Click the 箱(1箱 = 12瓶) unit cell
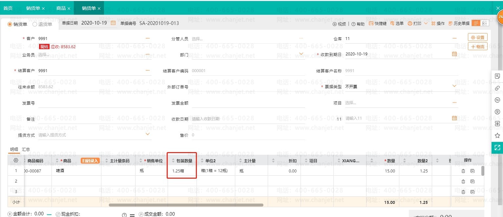 216,171
